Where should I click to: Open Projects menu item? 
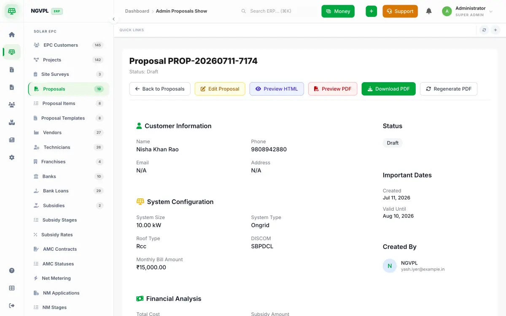68,60
